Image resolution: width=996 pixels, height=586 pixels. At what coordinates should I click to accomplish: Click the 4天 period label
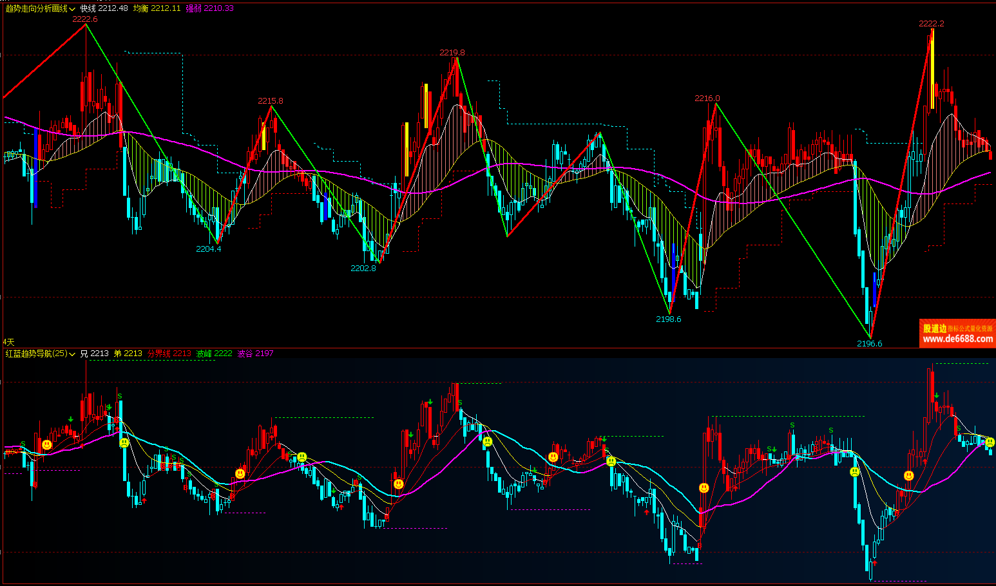click(8, 342)
